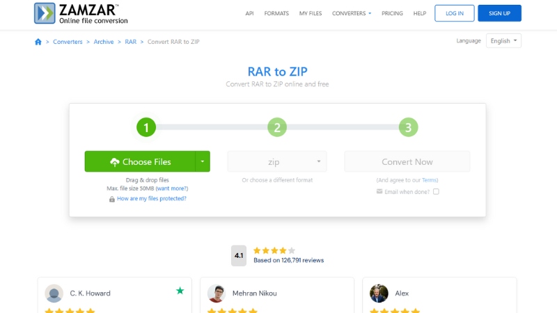Click the padlock file protection icon
This screenshot has height=313, width=557.
tap(111, 199)
